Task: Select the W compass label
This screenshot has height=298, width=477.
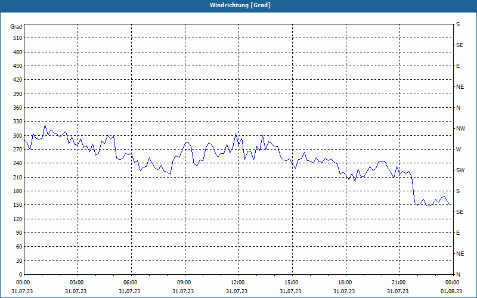Action: click(459, 150)
